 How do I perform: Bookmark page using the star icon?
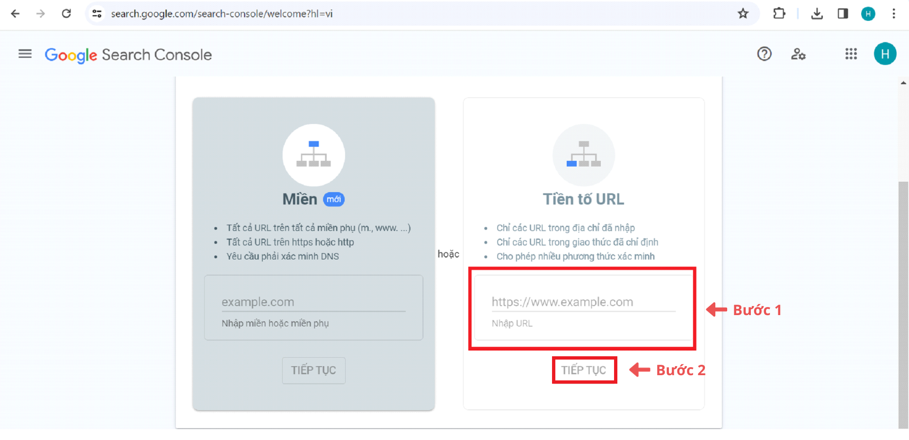click(x=743, y=14)
